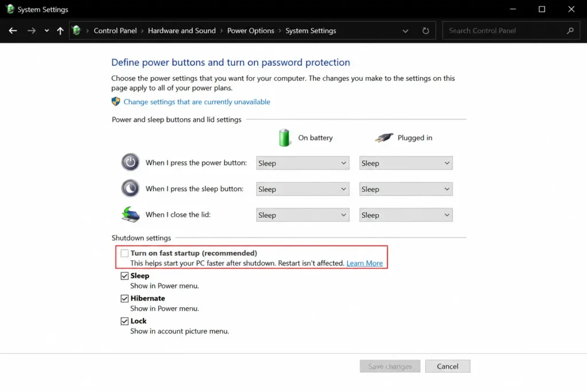The height and width of the screenshot is (391, 587).
Task: Open close the lid Plugged in dropdown
Action: 406,215
